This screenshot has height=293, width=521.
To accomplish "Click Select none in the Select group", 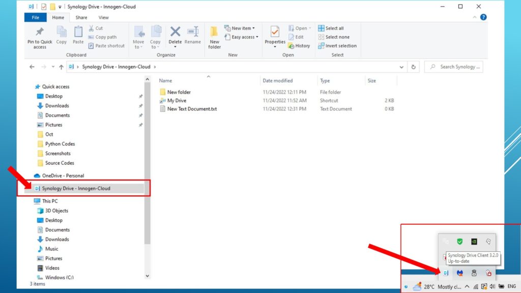I will coord(334,37).
